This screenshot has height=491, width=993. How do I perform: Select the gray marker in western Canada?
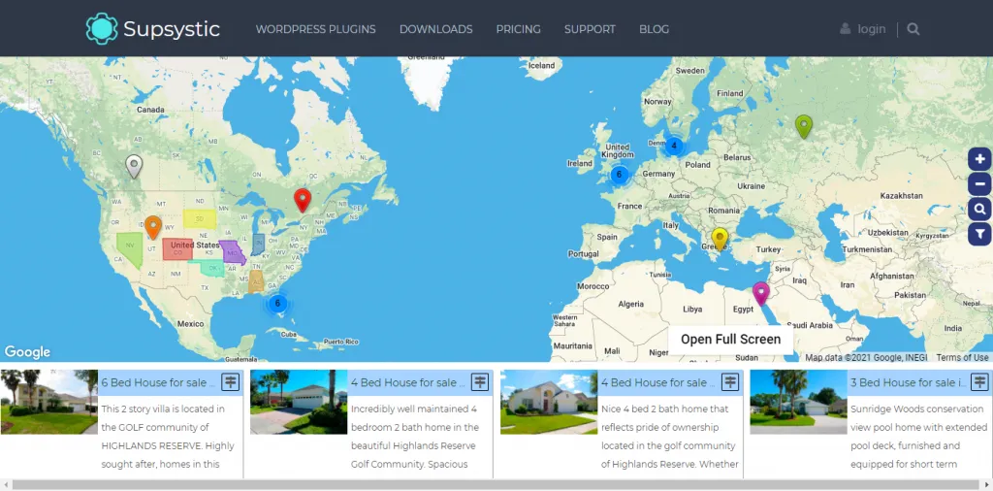coord(134,167)
